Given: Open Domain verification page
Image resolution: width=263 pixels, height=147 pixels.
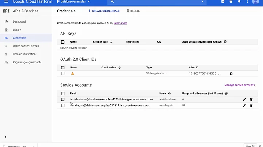Looking at the screenshot, I should (x=24, y=54).
